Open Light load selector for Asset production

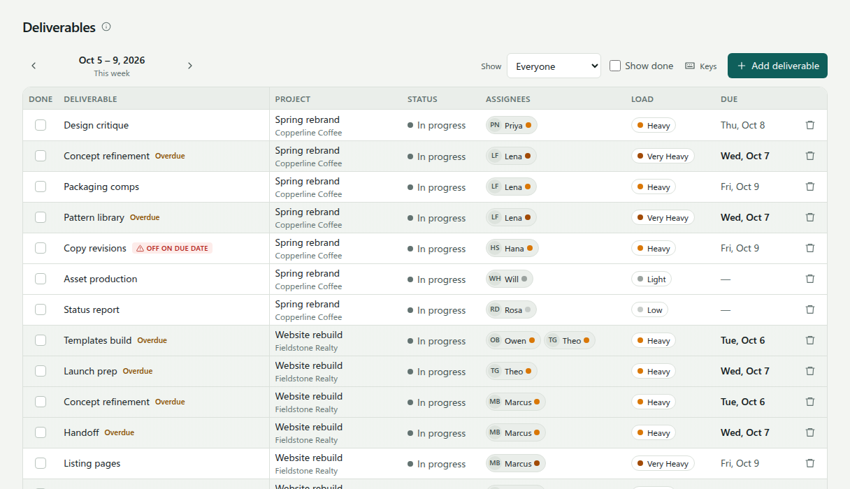[651, 279]
